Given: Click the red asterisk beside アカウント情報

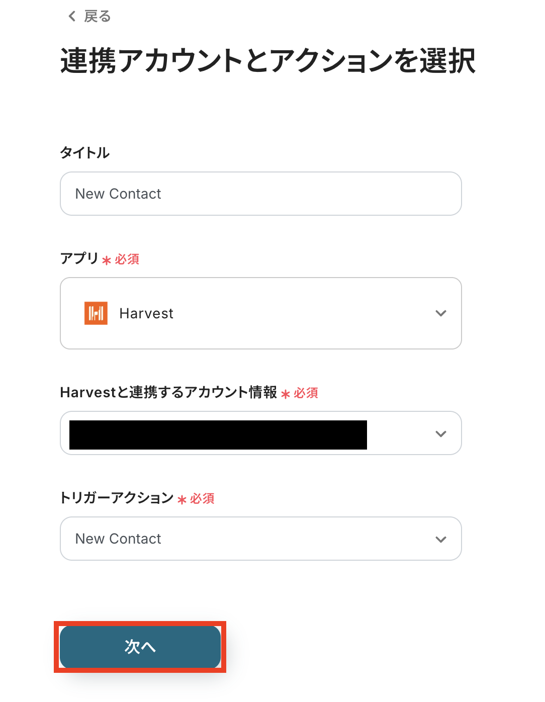Looking at the screenshot, I should point(286,394).
